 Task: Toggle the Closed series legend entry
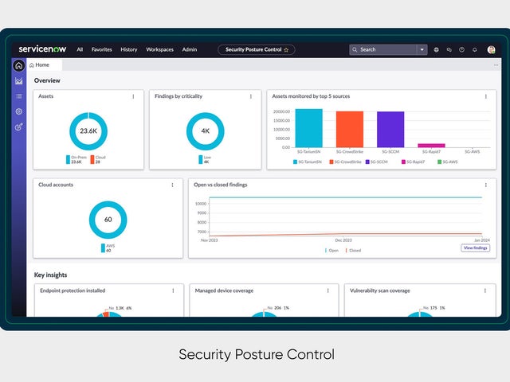[353, 251]
